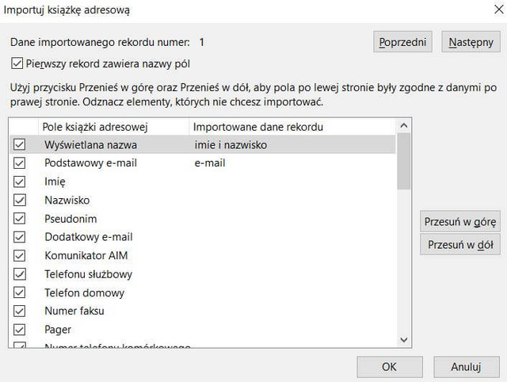Viewport: 507px width, 382px height.
Task: Select the 'Telefonu służbowy' row
Action: point(203,274)
